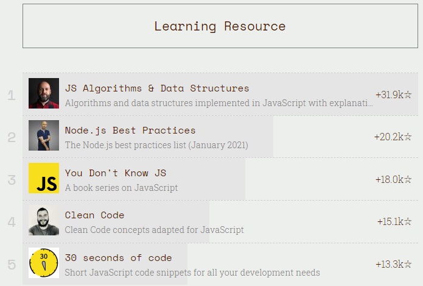This screenshot has height=286, width=423.
Task: Click the yellow JS logo icon
Action: (x=44, y=178)
